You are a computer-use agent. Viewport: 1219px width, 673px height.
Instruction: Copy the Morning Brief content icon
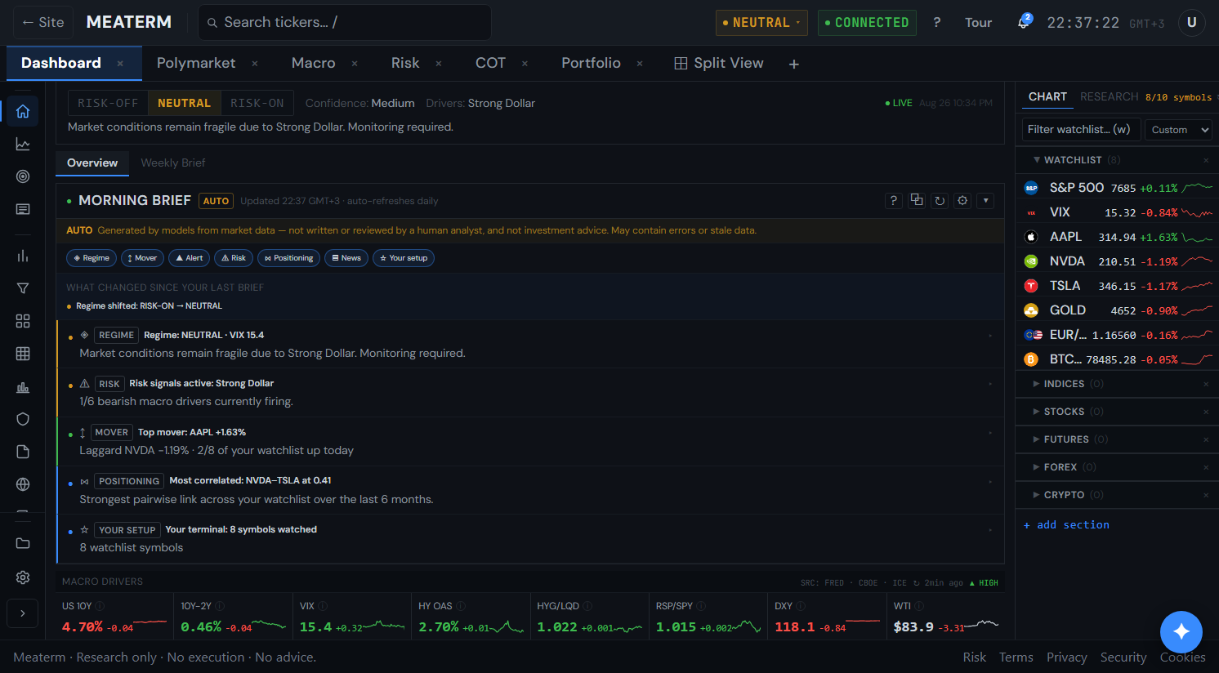[x=917, y=200]
